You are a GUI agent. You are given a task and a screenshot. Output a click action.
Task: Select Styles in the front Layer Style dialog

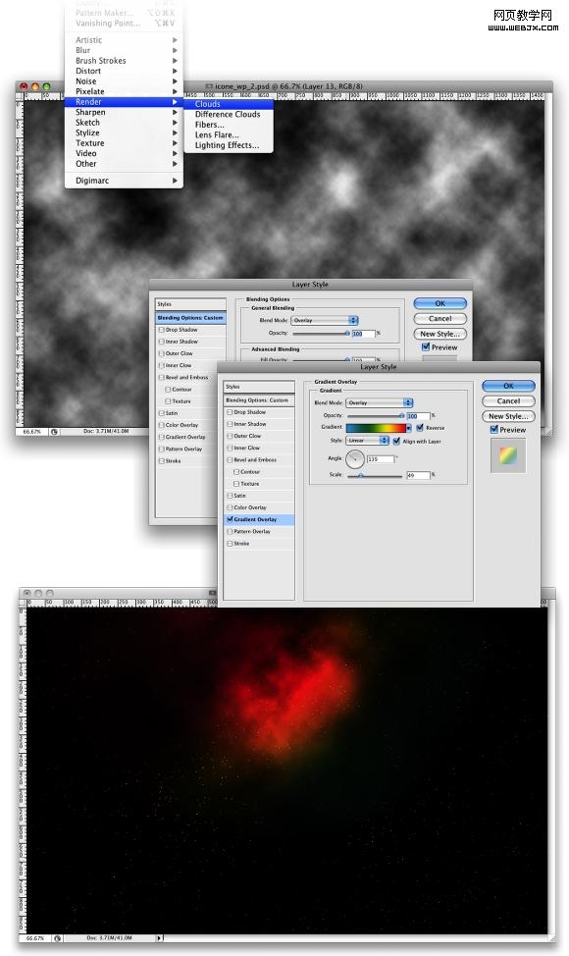point(259,387)
